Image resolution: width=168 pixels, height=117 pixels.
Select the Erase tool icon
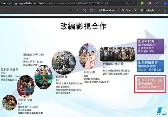(x=165, y=10)
